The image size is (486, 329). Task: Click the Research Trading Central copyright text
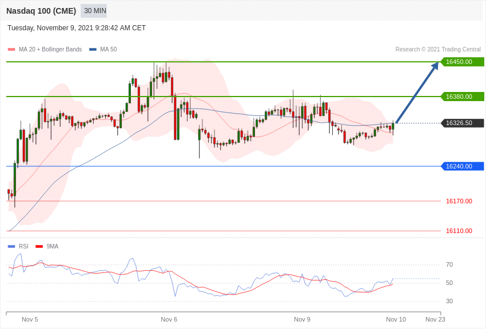coord(438,50)
